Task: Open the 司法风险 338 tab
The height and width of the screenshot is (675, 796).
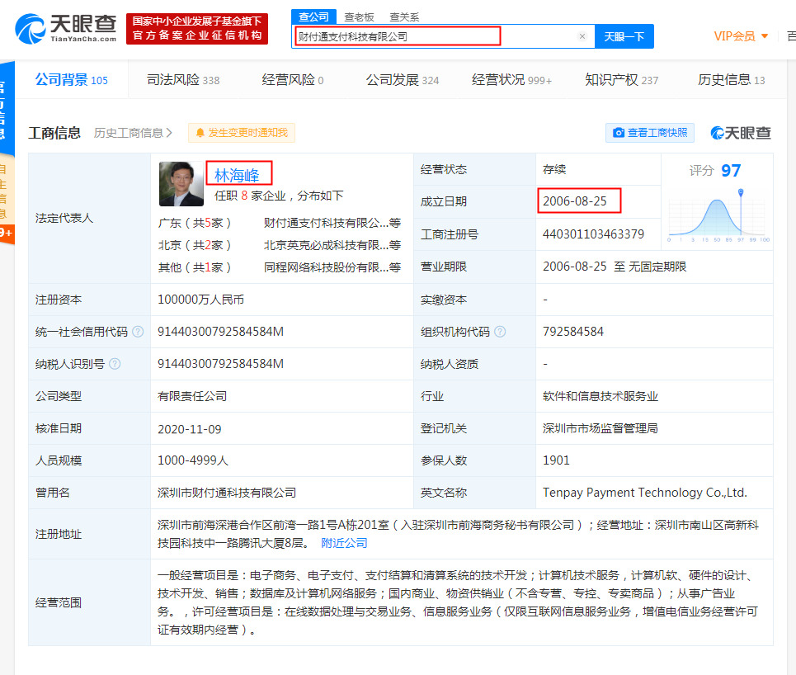Action: [x=183, y=80]
